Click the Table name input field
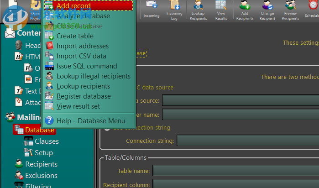Viewport: 319px width, 188px height. click(x=235, y=171)
